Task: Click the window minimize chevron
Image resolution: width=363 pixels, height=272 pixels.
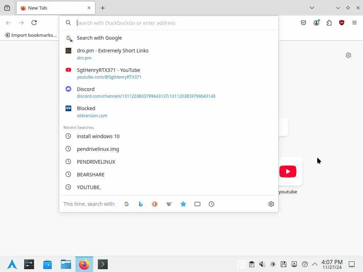Action: click(x=338, y=8)
